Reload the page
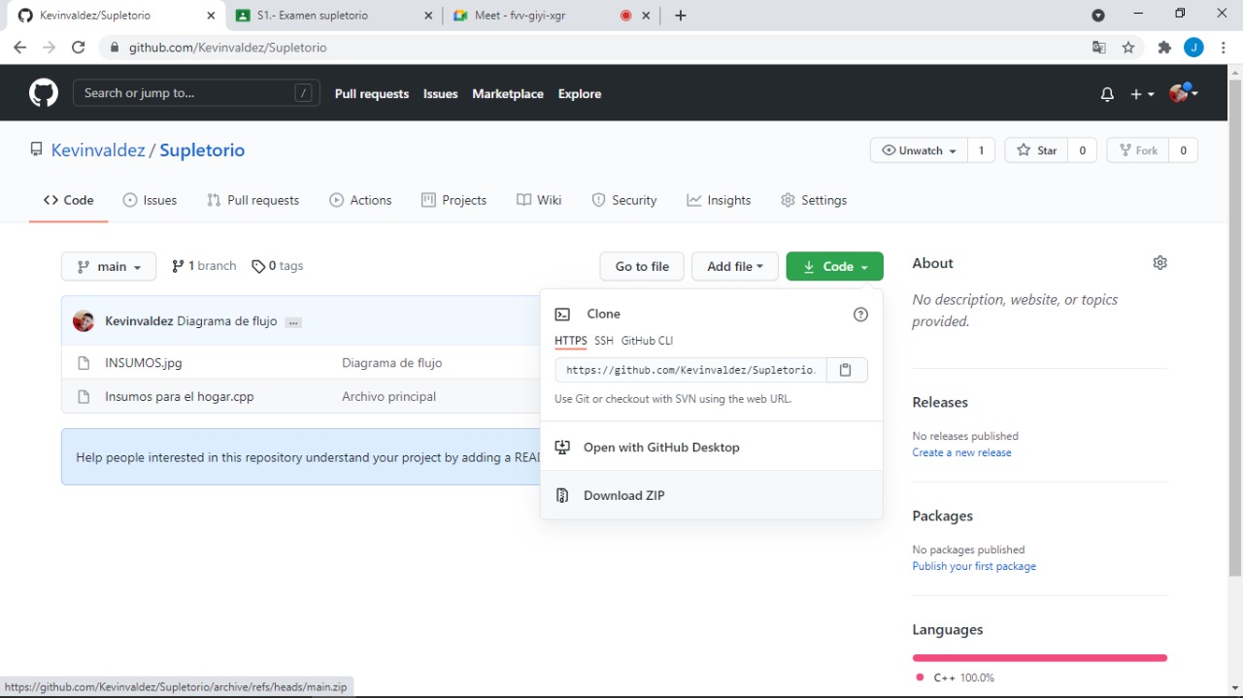Viewport: 1243px width, 698px height. (x=79, y=47)
